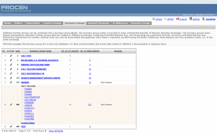Sort by No. of Subscribers header
Viewport: 217px width, 133px height.
coord(90,51)
